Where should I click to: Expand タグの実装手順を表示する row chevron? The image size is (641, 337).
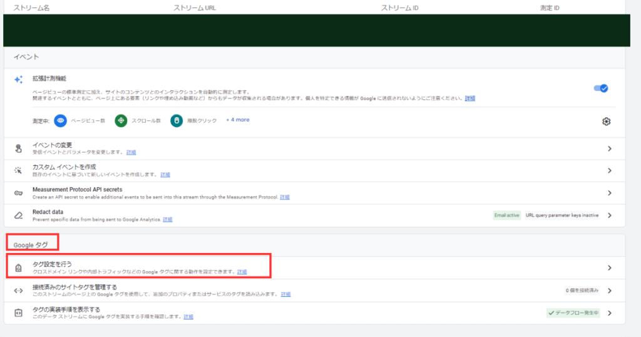(x=610, y=313)
